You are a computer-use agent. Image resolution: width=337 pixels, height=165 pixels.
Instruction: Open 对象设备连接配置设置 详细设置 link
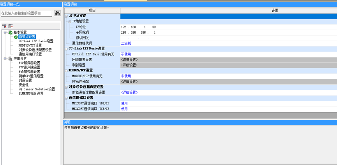pyautogui.click(x=129, y=92)
